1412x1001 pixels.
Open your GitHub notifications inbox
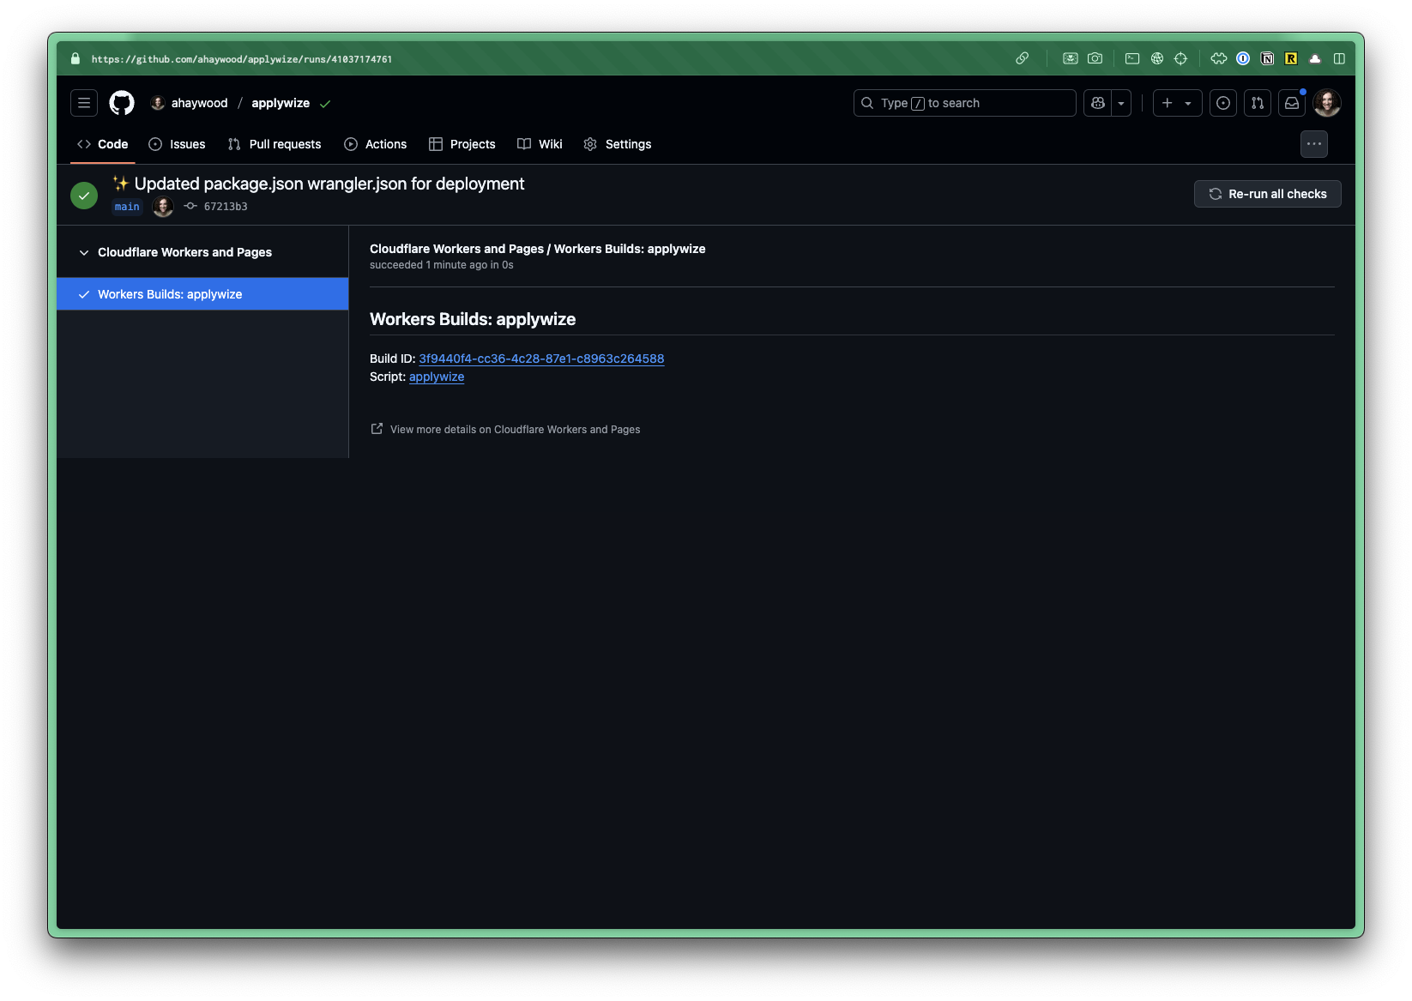click(1291, 102)
